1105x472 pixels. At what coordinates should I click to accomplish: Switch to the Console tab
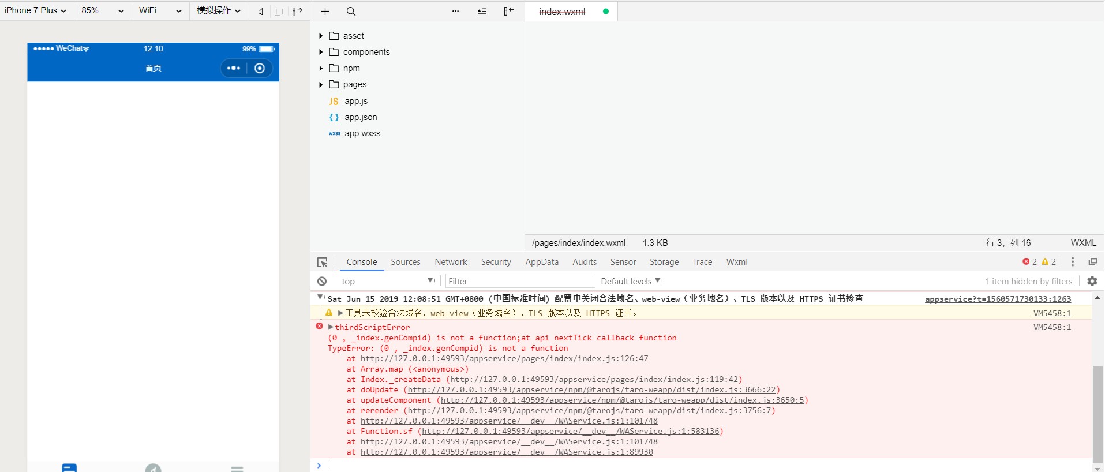point(362,262)
